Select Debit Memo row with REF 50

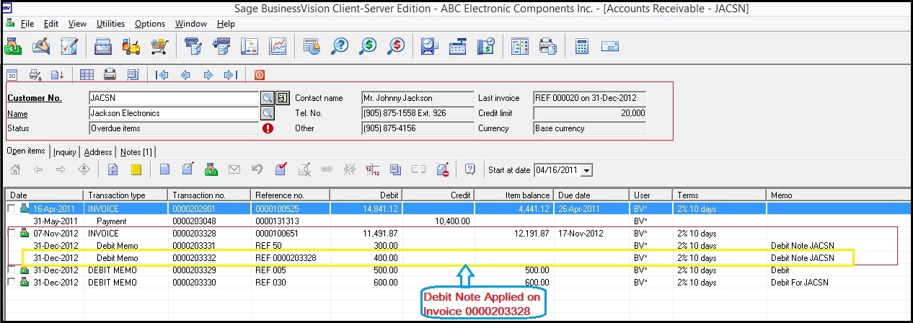456,245
